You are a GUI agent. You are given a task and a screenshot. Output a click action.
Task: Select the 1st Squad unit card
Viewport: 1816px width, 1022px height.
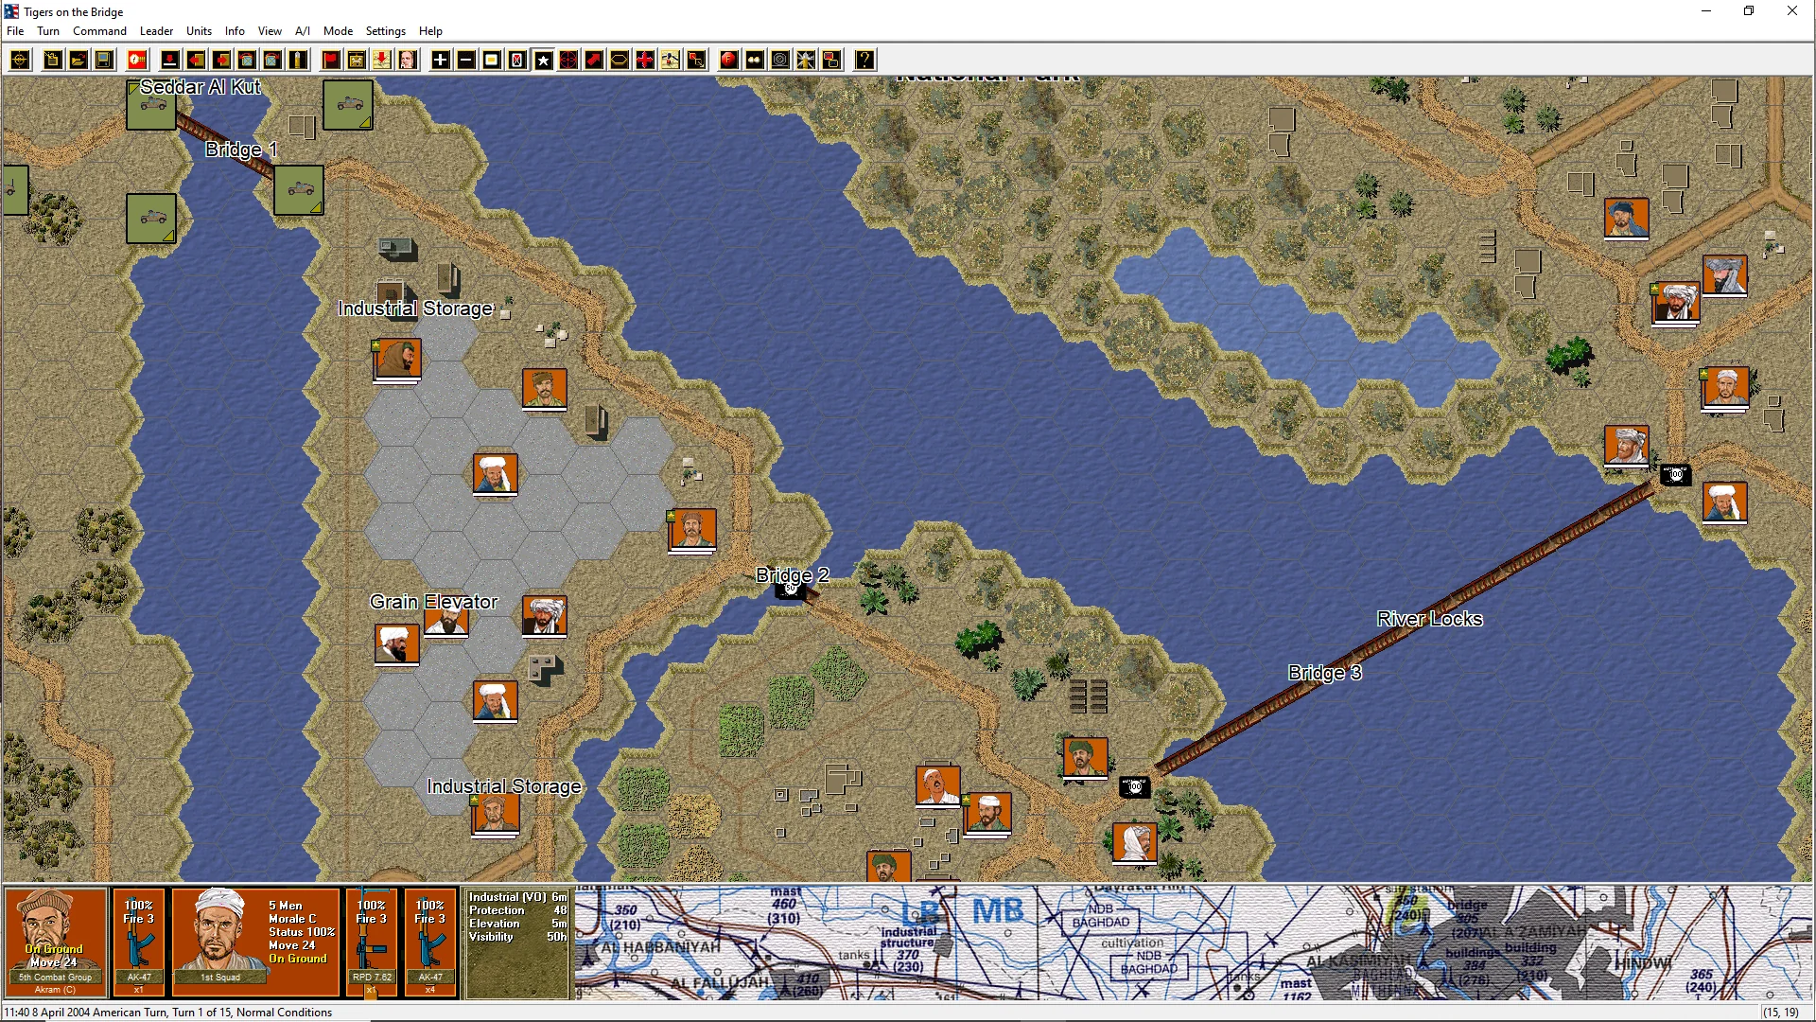coord(255,942)
